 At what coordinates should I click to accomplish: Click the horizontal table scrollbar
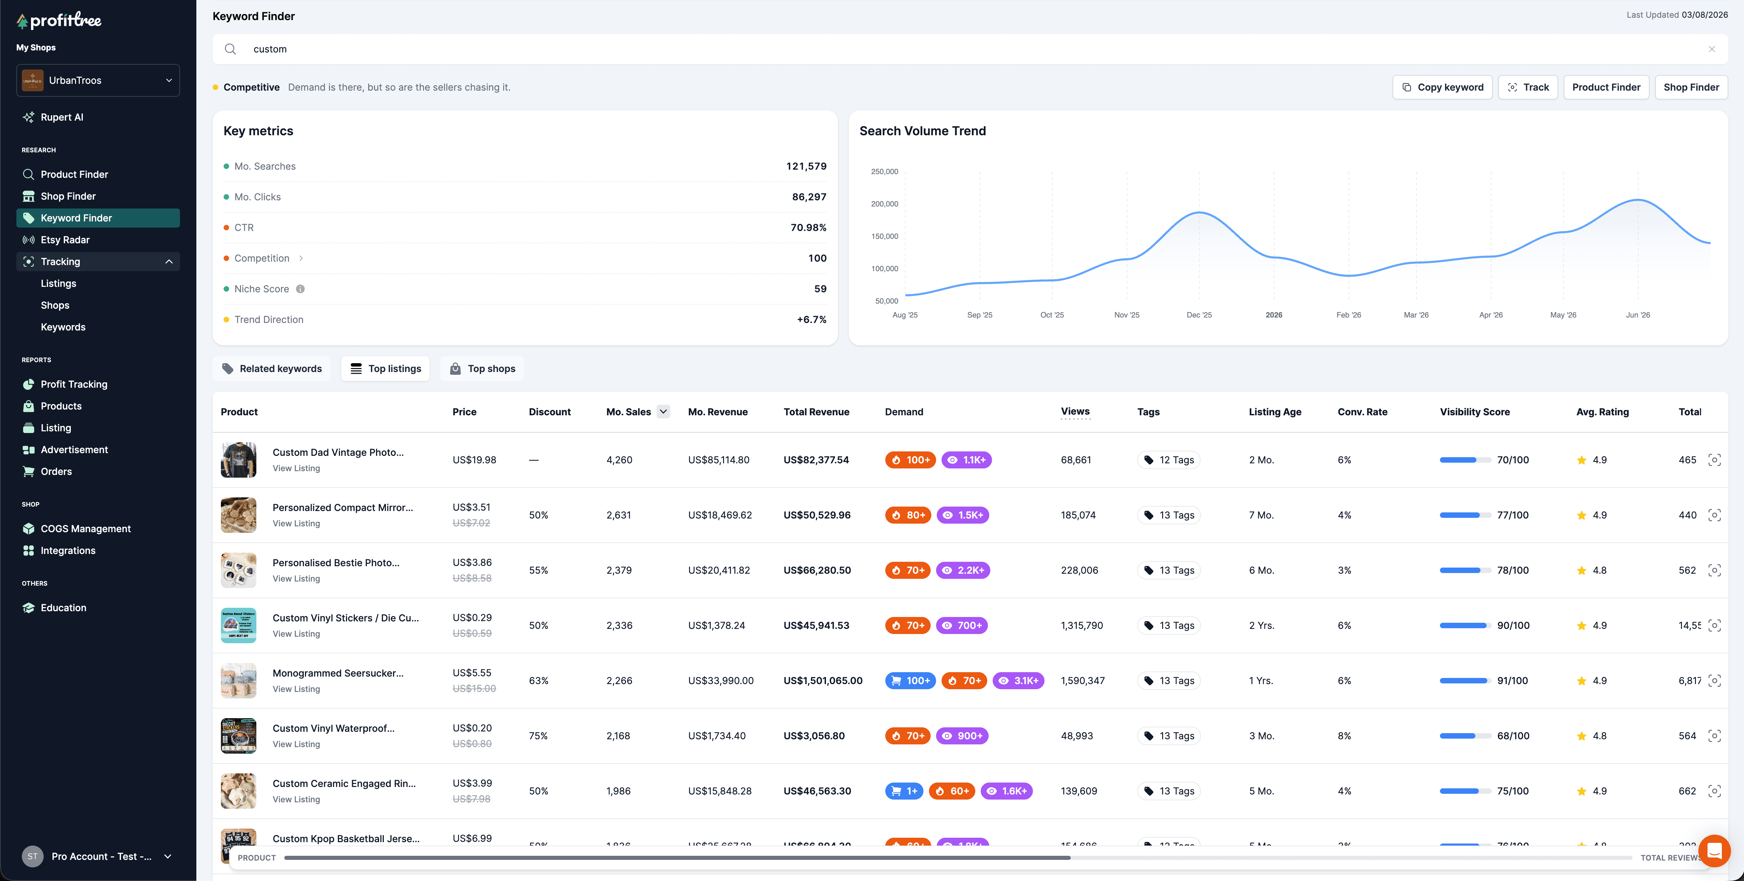pos(677,857)
